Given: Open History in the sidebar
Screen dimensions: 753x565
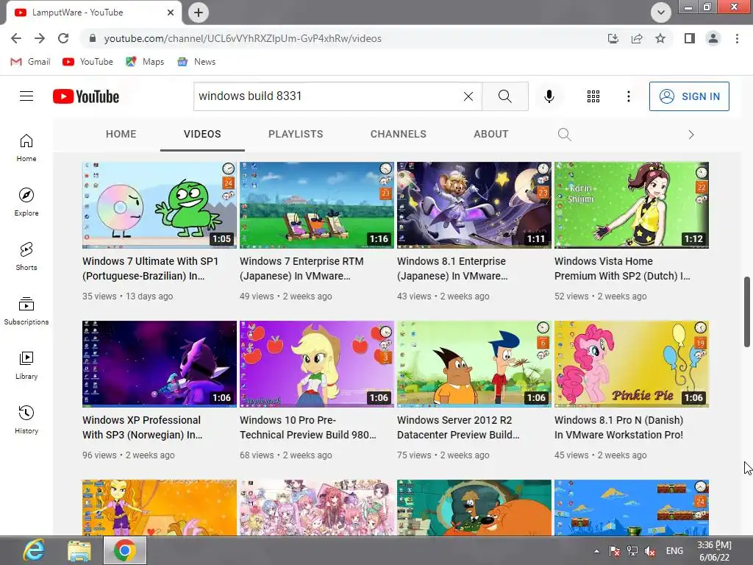Looking at the screenshot, I should 26,419.
